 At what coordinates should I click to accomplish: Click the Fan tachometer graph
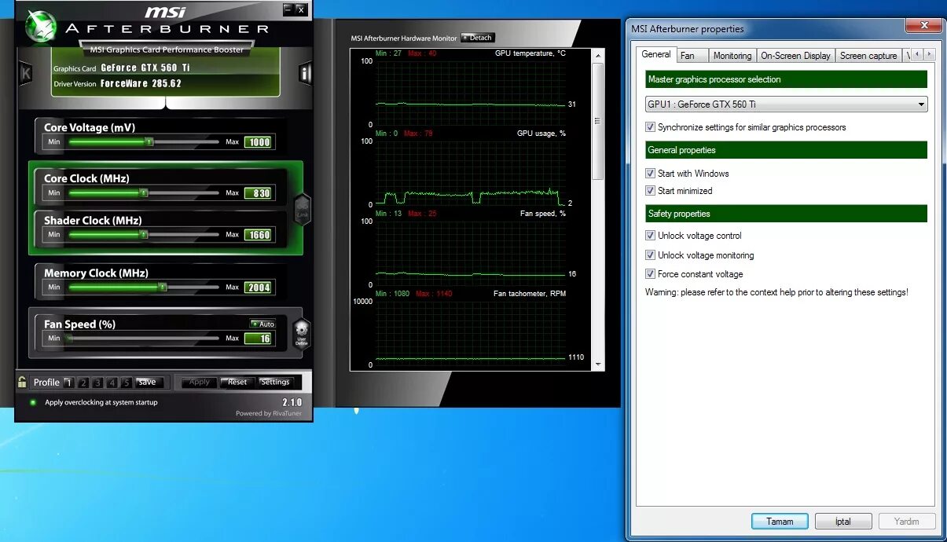[x=470, y=333]
